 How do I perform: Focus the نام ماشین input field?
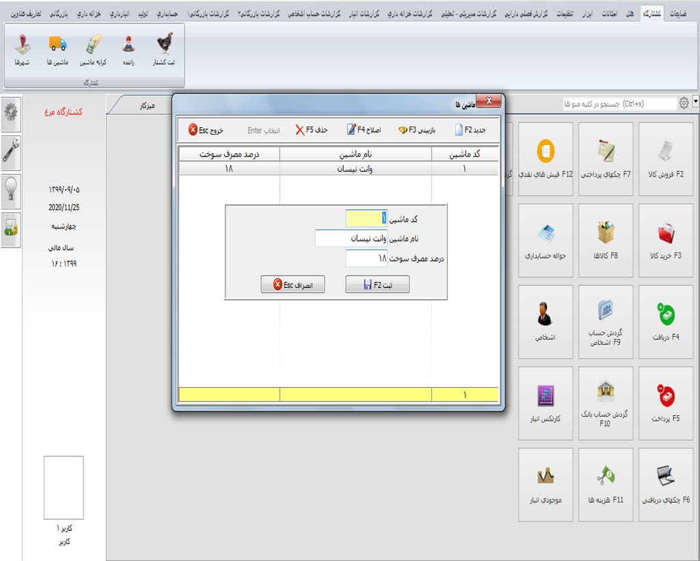point(351,238)
